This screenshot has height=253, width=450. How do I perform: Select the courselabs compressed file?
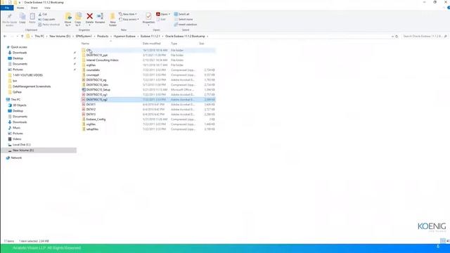[148, 70]
